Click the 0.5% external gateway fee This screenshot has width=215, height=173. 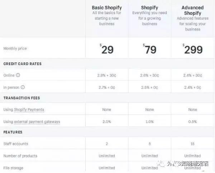coord(192,122)
